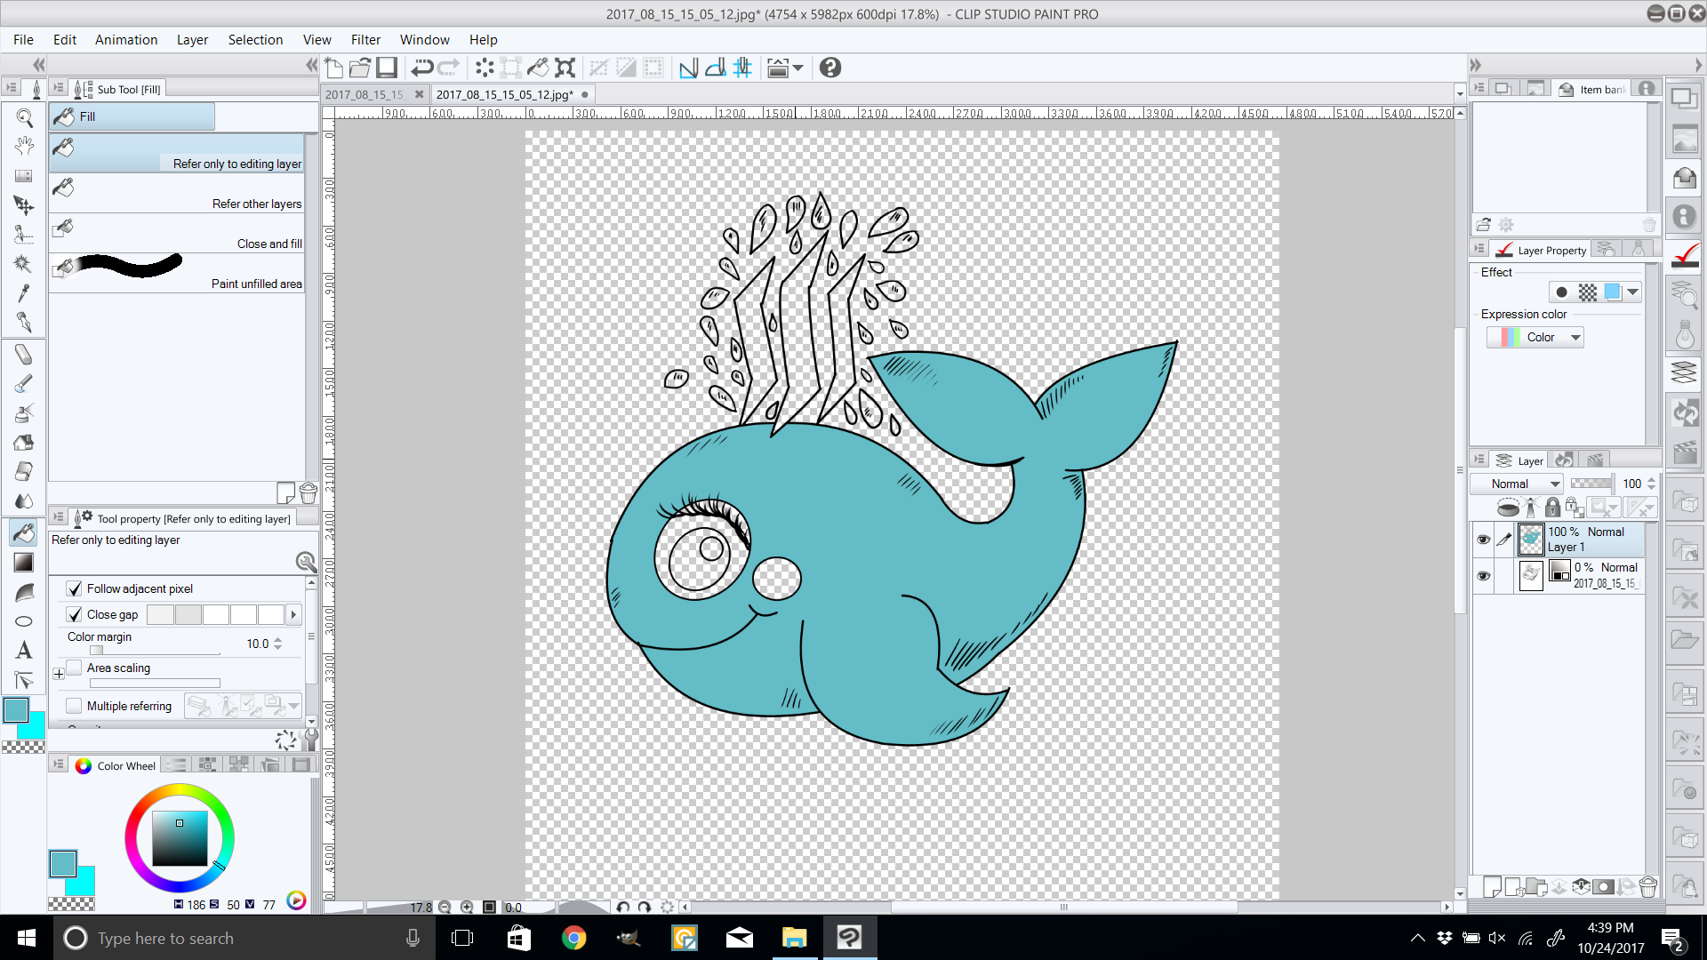Expand the layer color effect dropdown arrow
The height and width of the screenshot is (960, 1707).
click(1632, 292)
